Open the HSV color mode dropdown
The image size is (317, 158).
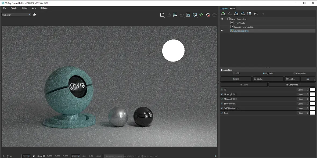click(x=75, y=156)
